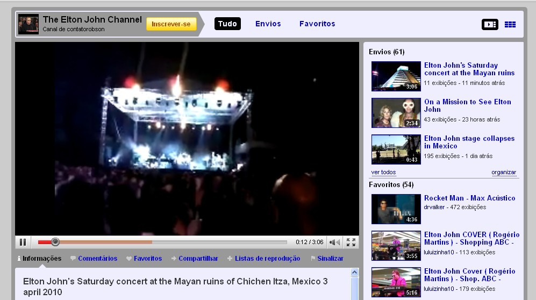Open link On a Mission to See Elton John
Screen dimensions: 536x300
click(x=468, y=105)
